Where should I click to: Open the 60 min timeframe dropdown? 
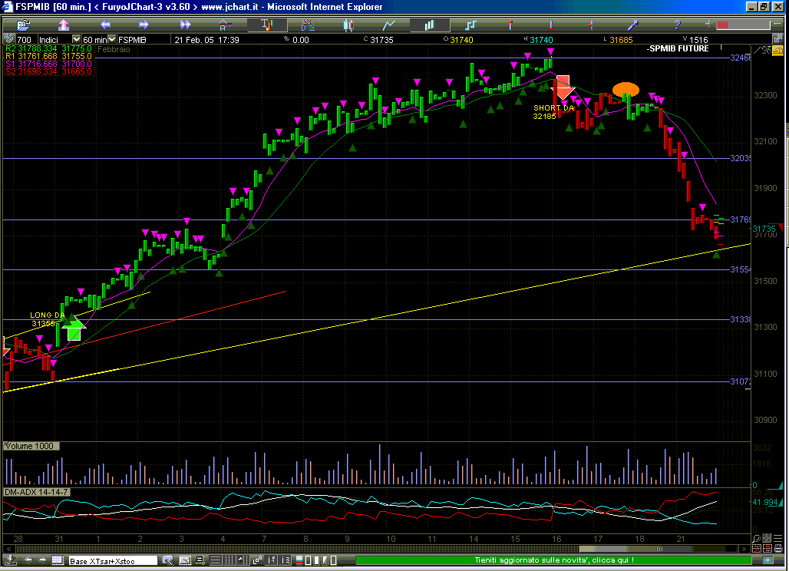pyautogui.click(x=112, y=39)
